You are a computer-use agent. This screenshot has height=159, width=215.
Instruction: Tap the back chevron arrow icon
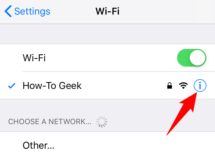pos(8,11)
